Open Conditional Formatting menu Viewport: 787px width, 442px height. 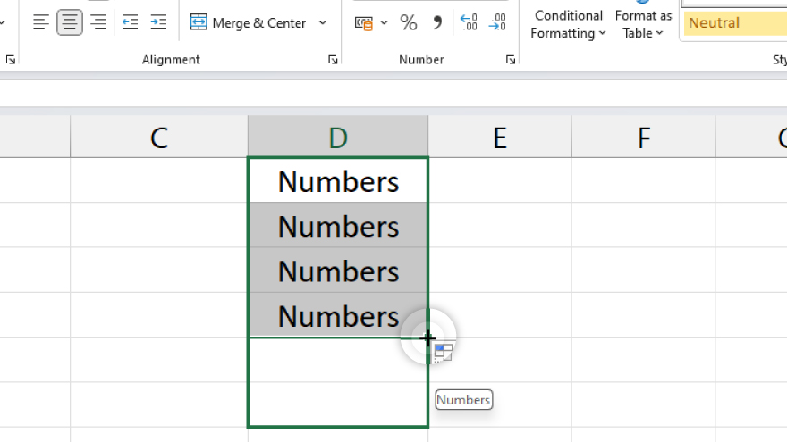568,24
